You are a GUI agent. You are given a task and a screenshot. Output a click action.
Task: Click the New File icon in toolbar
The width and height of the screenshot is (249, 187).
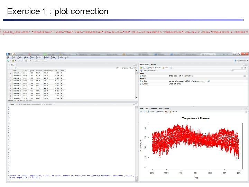[x=8, y=61]
